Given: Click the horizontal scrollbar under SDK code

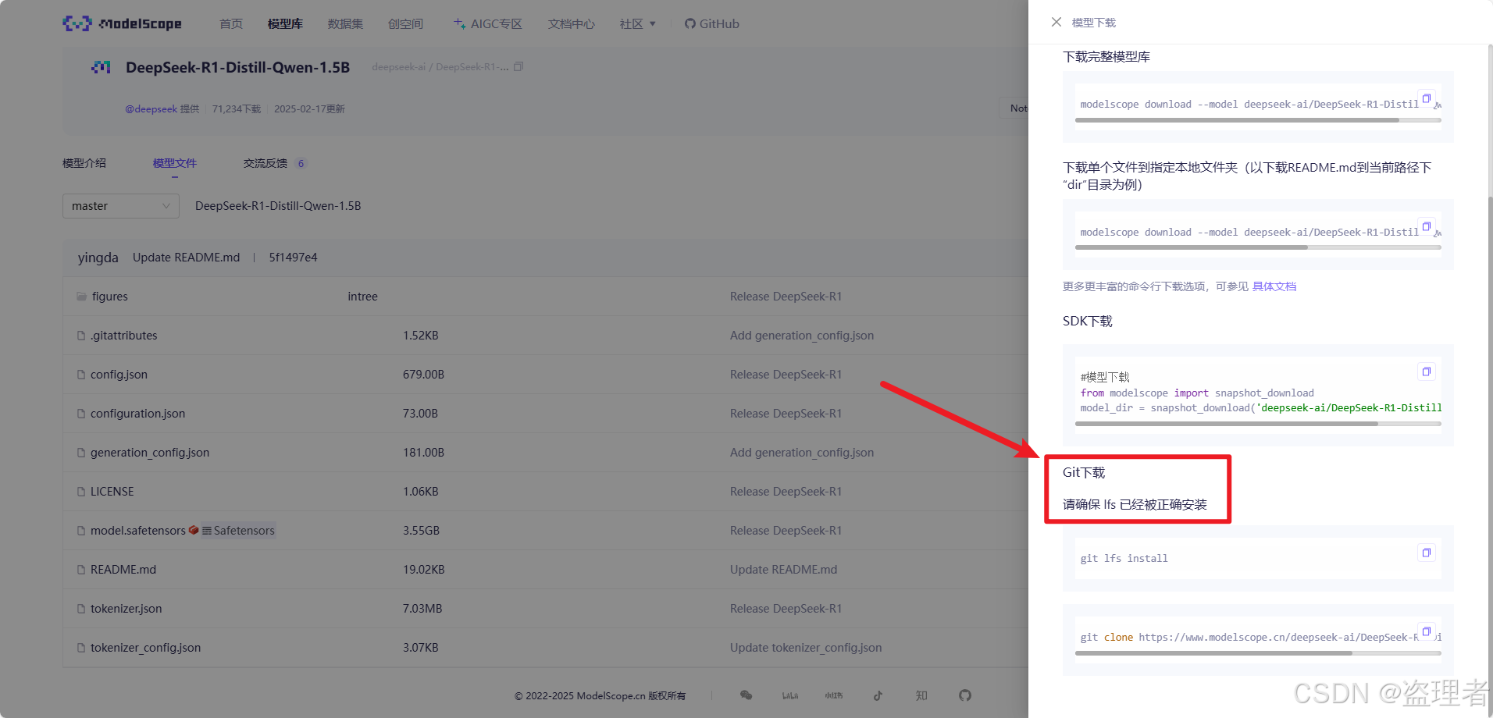Looking at the screenshot, I should tap(1226, 424).
